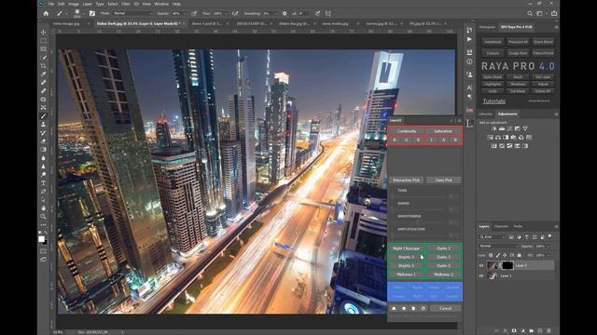597x335 pixels.
Task: Click the Luminosity button in InstaMask
Action: [407, 131]
